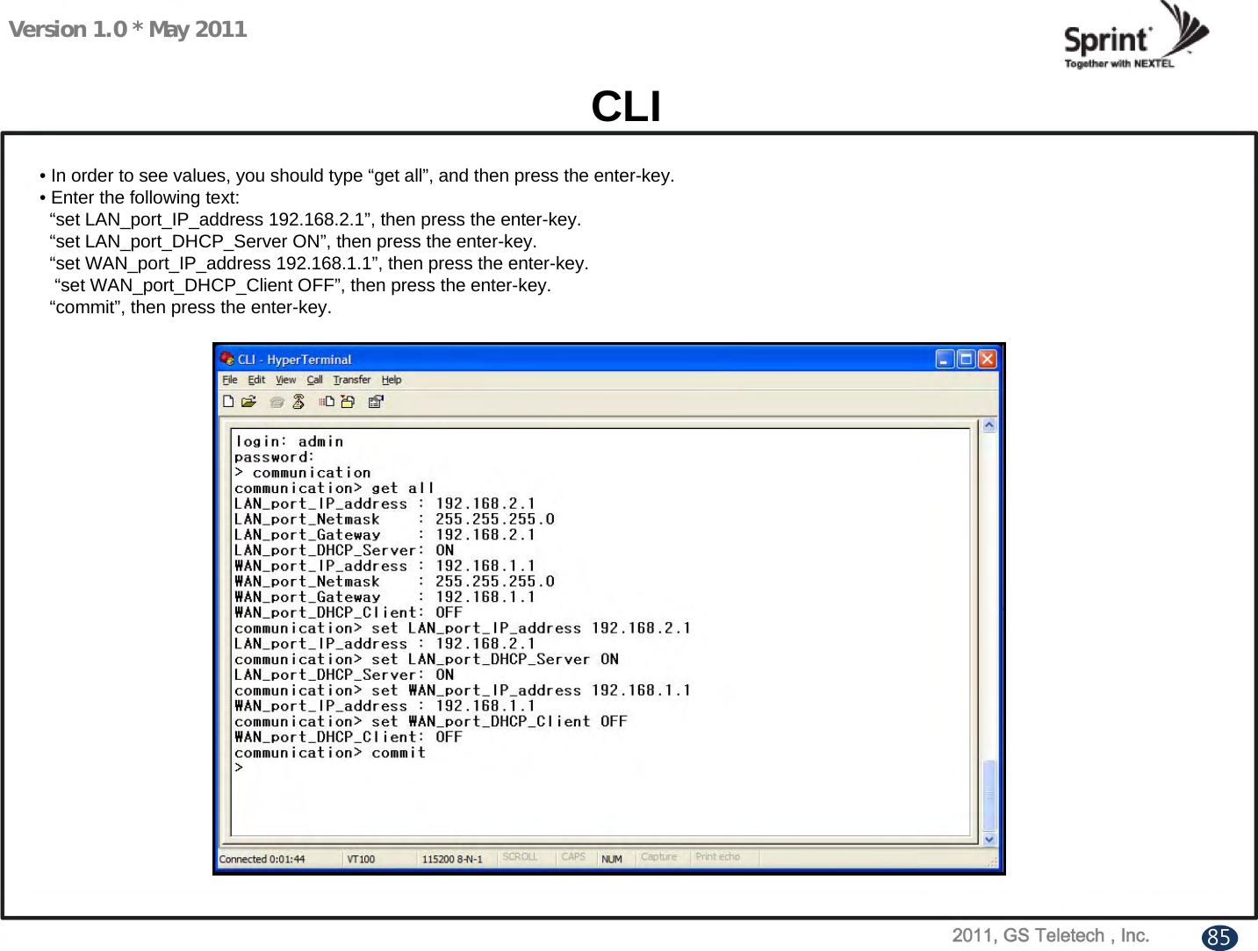1258x951 pixels.
Task: Click the WAN_port_Gateway 192.168.1.1 line
Action: click(x=385, y=597)
